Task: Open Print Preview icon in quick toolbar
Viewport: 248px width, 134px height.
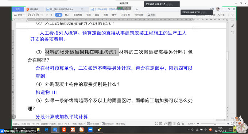Action: [38, 15]
